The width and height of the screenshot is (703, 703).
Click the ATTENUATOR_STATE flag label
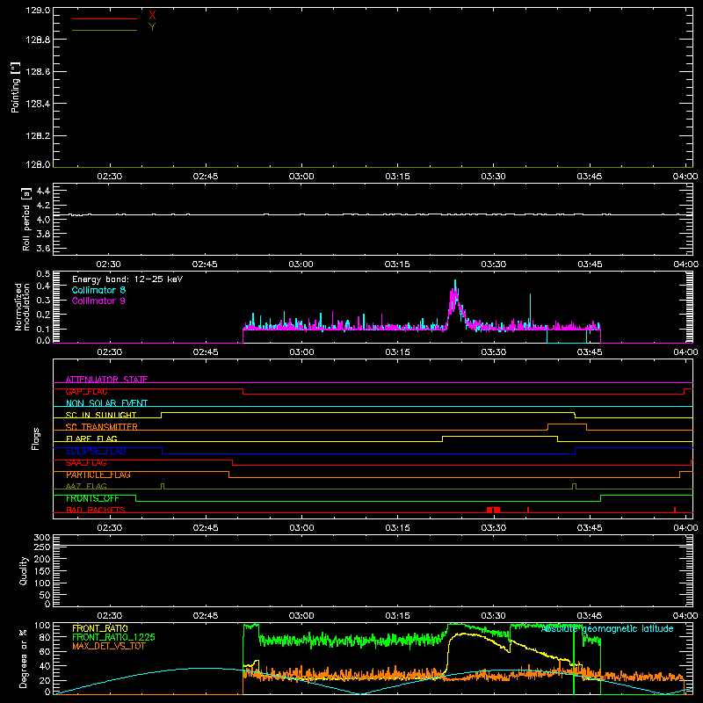[106, 380]
